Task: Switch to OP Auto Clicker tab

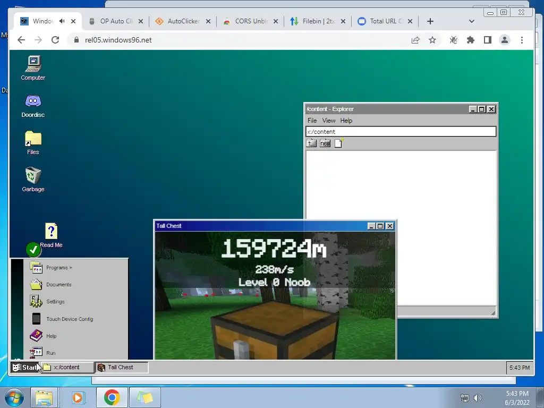Action: tap(115, 21)
